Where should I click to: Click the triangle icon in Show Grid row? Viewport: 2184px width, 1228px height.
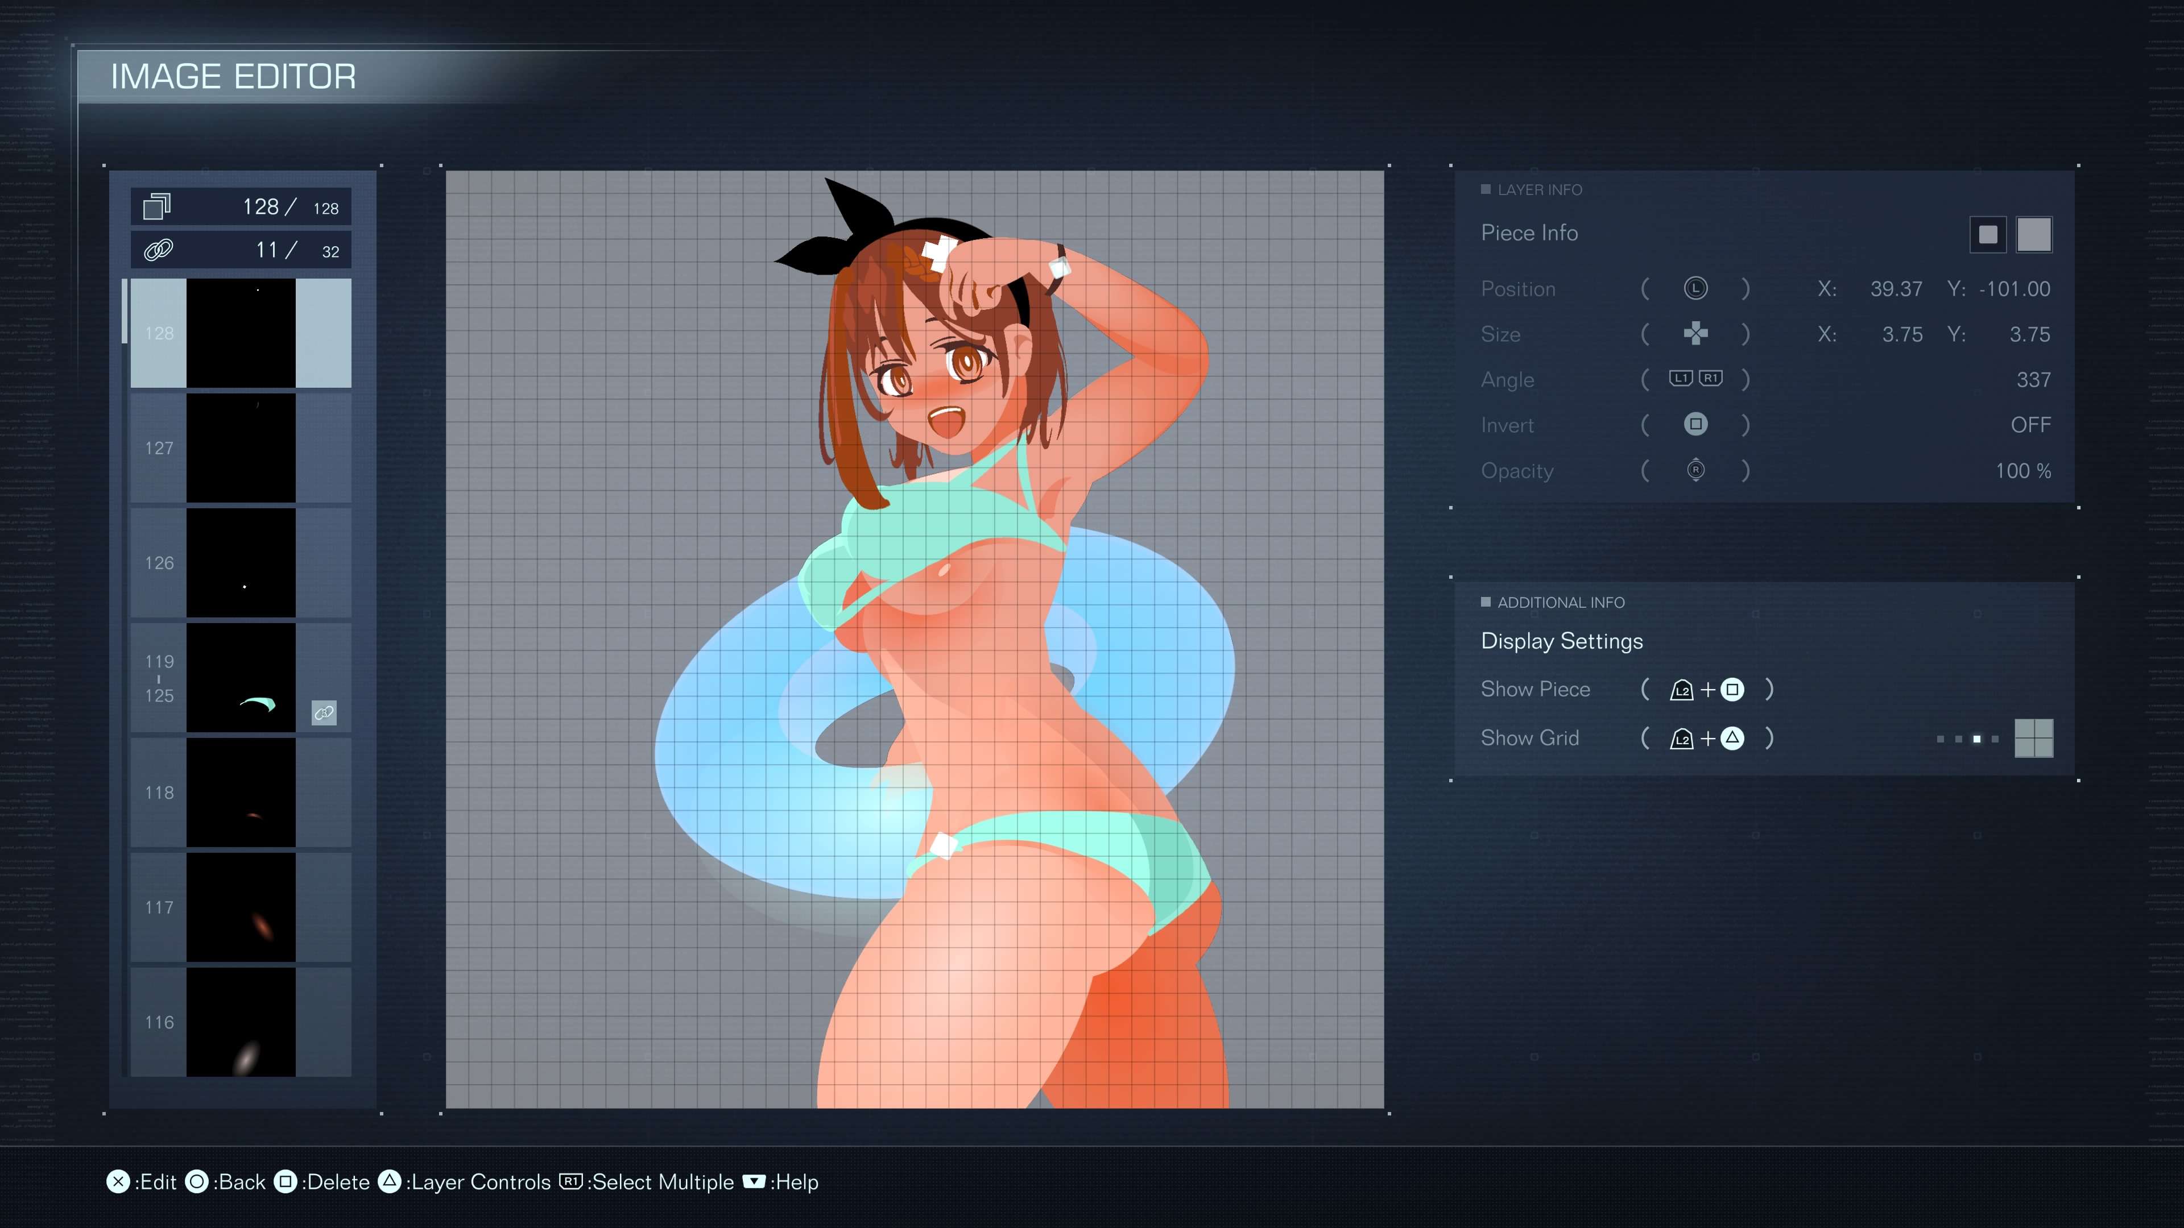[1732, 739]
